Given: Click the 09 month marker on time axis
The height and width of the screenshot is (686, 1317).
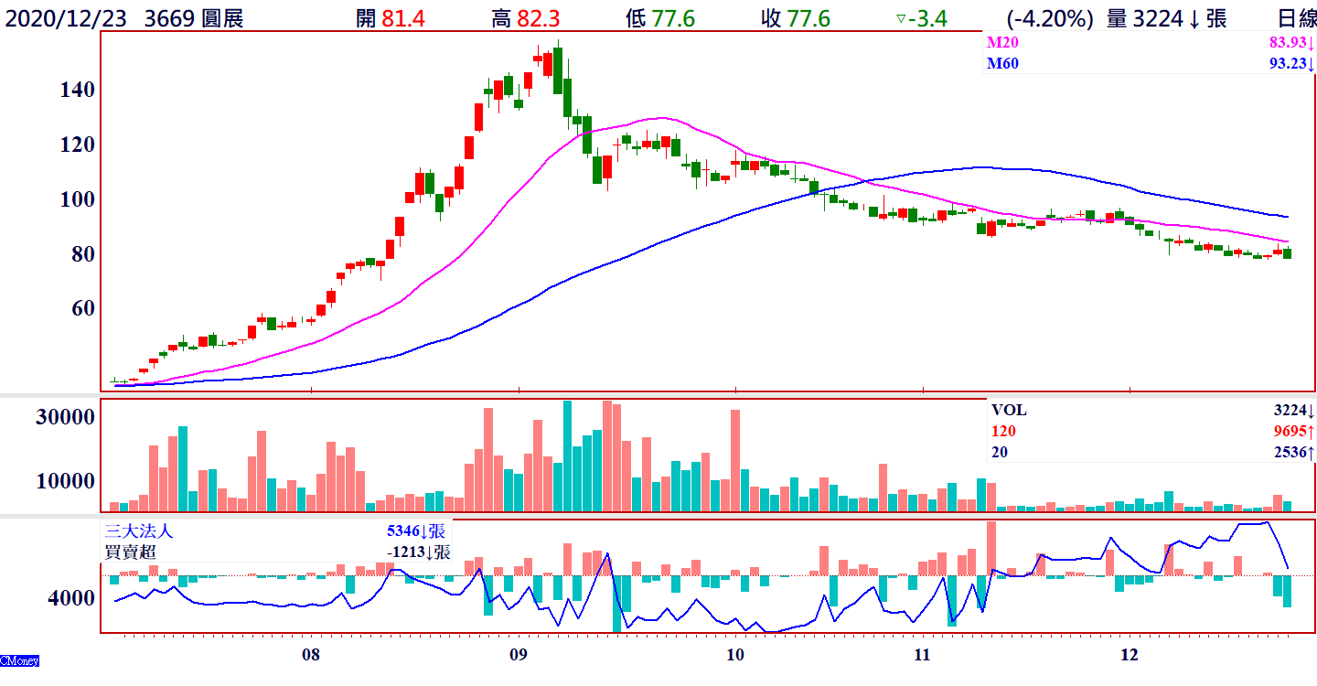Looking at the screenshot, I should pyautogui.click(x=518, y=655).
